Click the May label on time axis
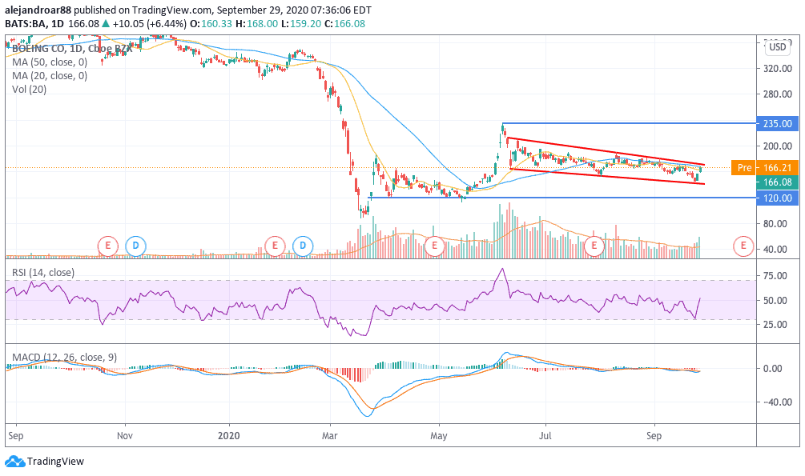This screenshot has width=805, height=476. click(x=439, y=436)
